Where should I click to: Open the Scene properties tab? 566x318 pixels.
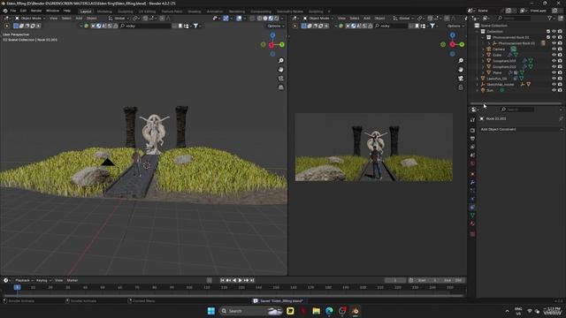tap(472, 155)
